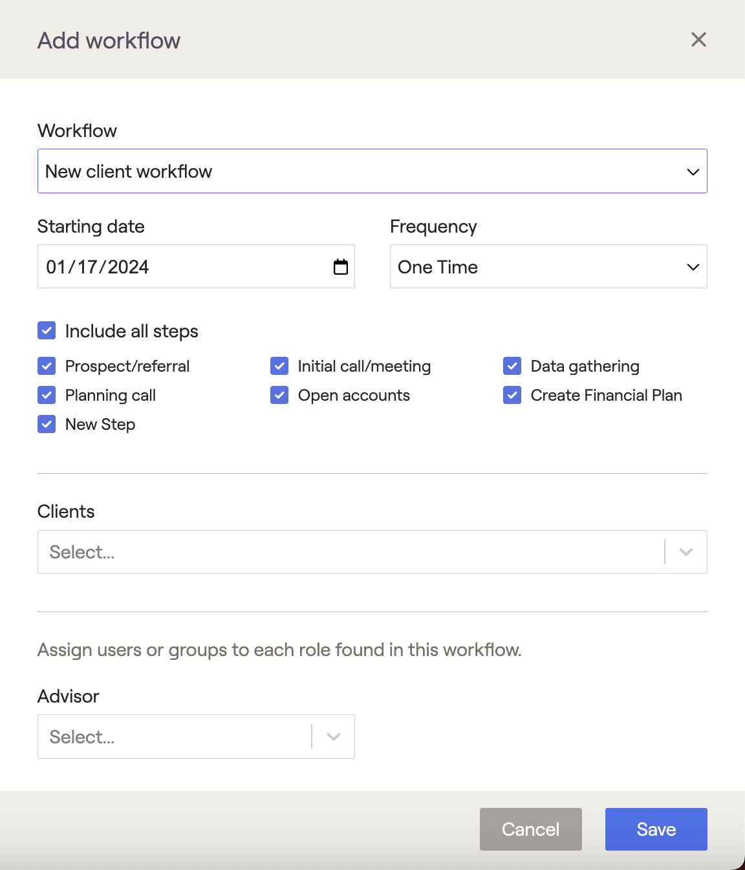This screenshot has height=870, width=745.
Task: Close the Add workflow dialog
Action: tap(698, 39)
